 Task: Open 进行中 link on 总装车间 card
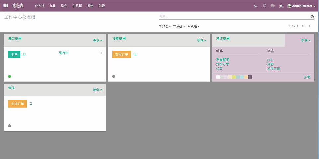64,53
